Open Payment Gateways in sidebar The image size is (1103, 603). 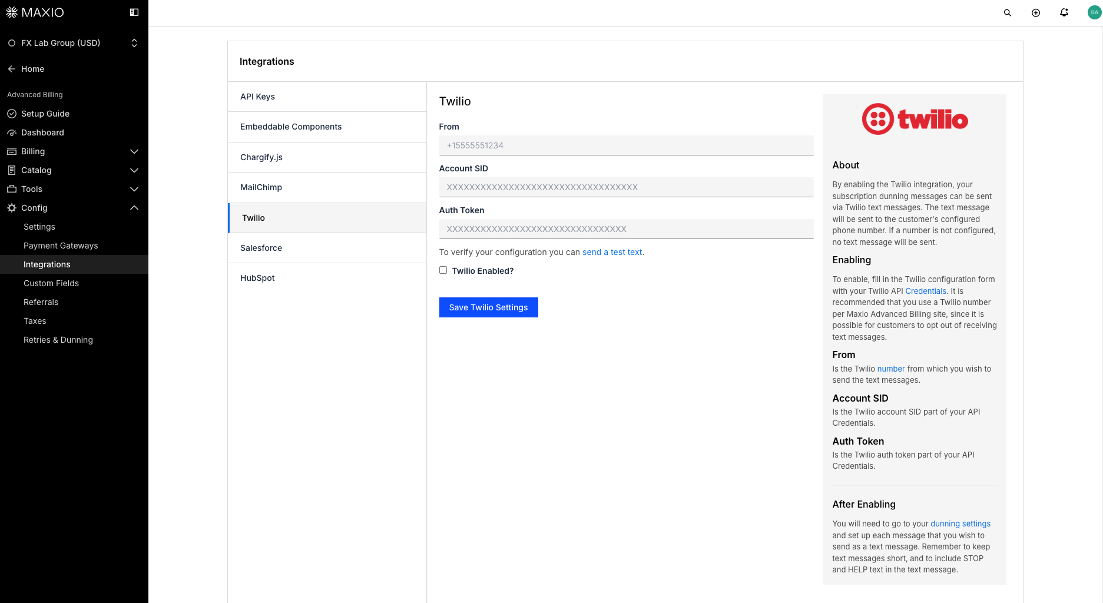pyautogui.click(x=61, y=246)
